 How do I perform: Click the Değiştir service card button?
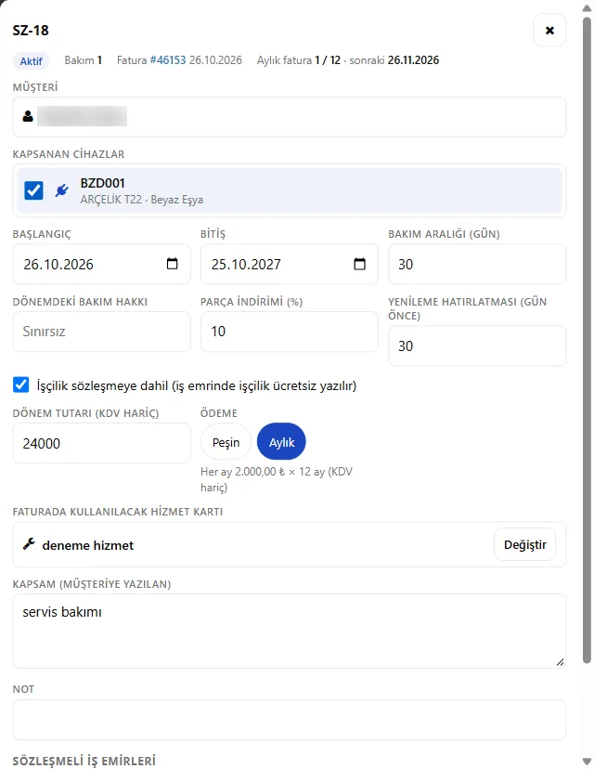pos(525,544)
